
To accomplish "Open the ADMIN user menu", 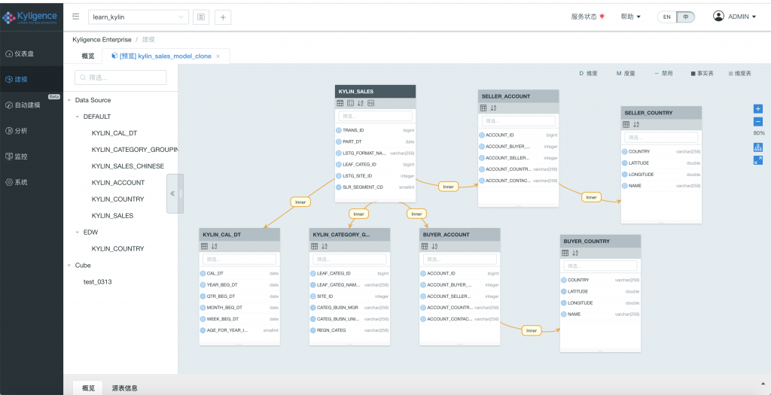I will coord(734,17).
